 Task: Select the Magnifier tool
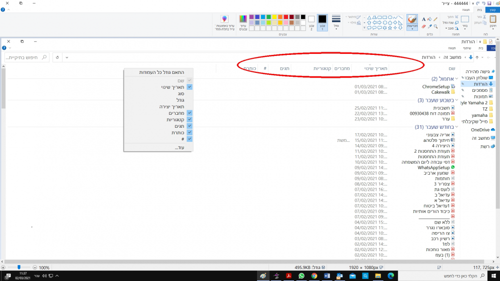click(x=435, y=26)
